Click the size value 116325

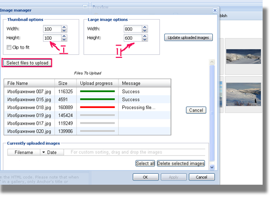click(x=65, y=92)
